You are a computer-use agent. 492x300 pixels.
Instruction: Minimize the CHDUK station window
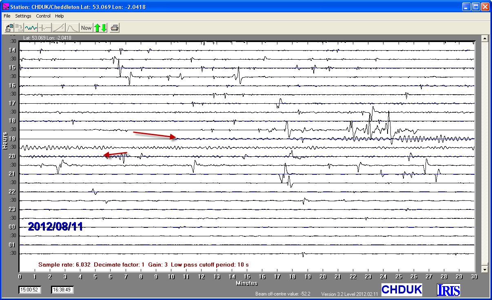click(466, 7)
